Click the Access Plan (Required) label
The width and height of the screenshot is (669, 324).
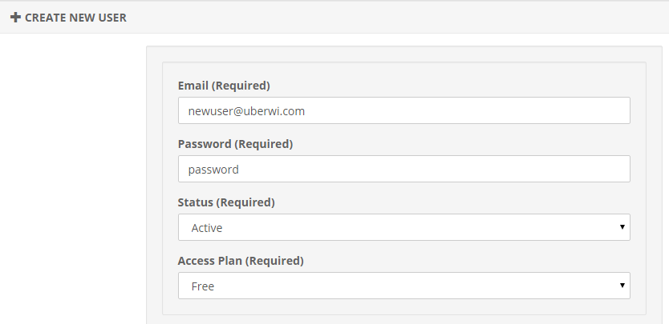point(241,261)
